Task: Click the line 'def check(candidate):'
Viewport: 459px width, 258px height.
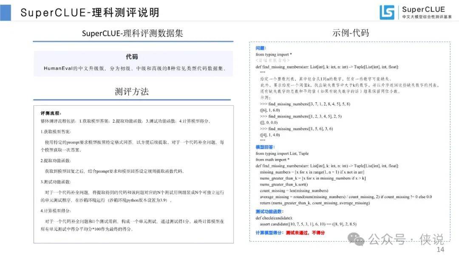Action: tap(274, 218)
